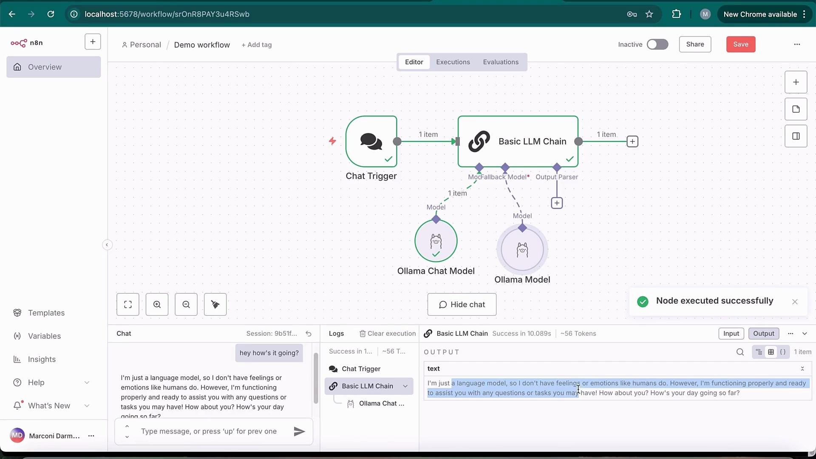Reset the chat session
816x459 pixels.
click(309, 334)
